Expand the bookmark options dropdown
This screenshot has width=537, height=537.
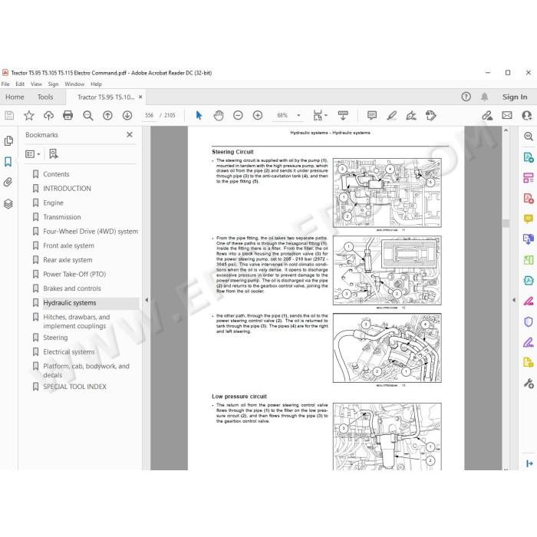33,154
